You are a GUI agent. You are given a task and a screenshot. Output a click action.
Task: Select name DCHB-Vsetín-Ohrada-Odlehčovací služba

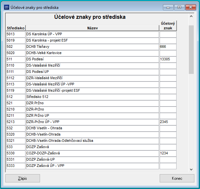pyautogui.click(x=93, y=141)
